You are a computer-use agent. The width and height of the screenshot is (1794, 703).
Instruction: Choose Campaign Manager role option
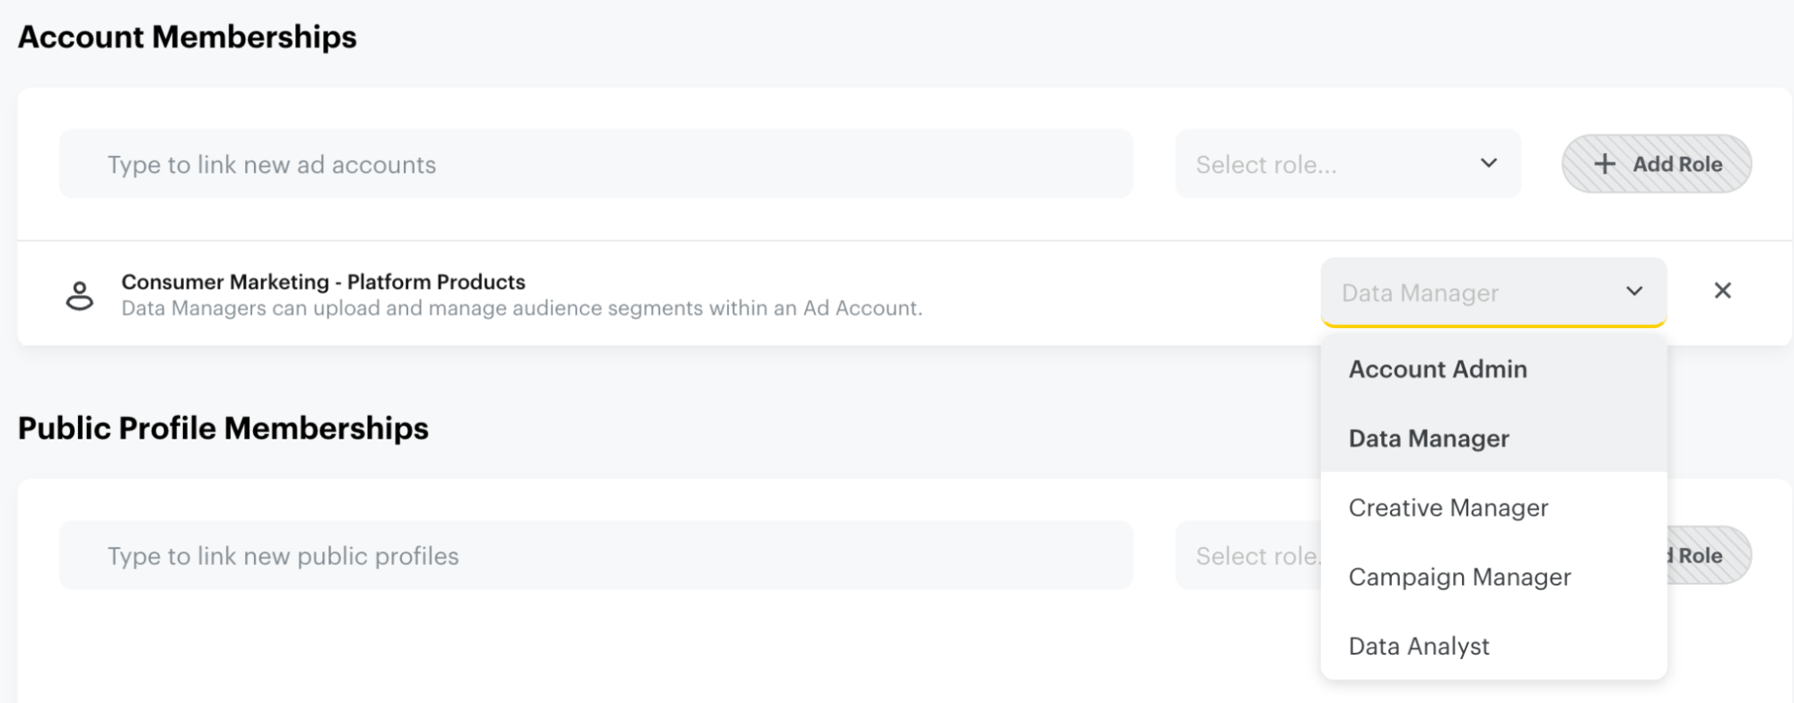click(1459, 577)
